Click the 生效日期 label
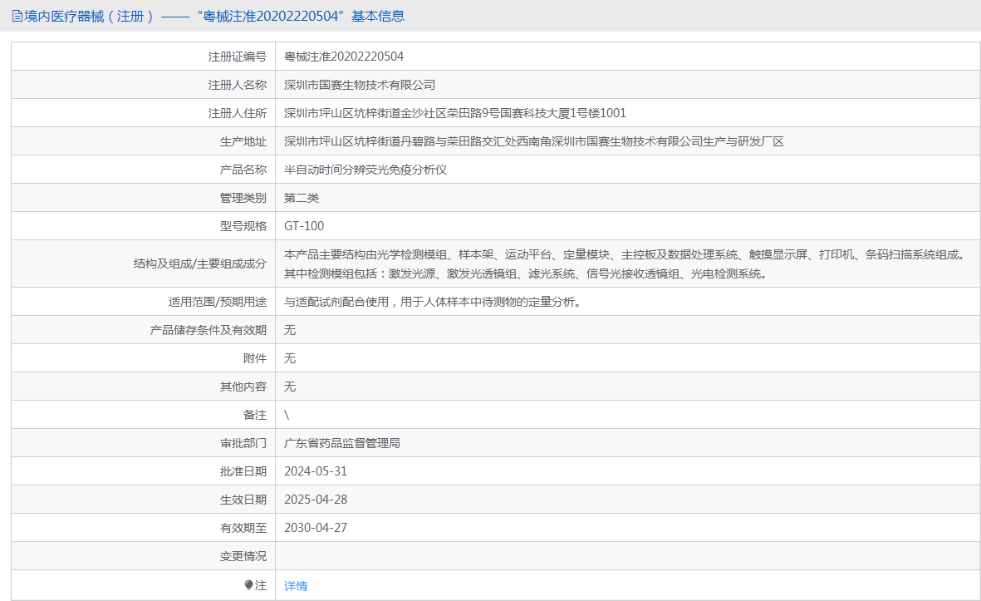The image size is (981, 601). pyautogui.click(x=243, y=499)
